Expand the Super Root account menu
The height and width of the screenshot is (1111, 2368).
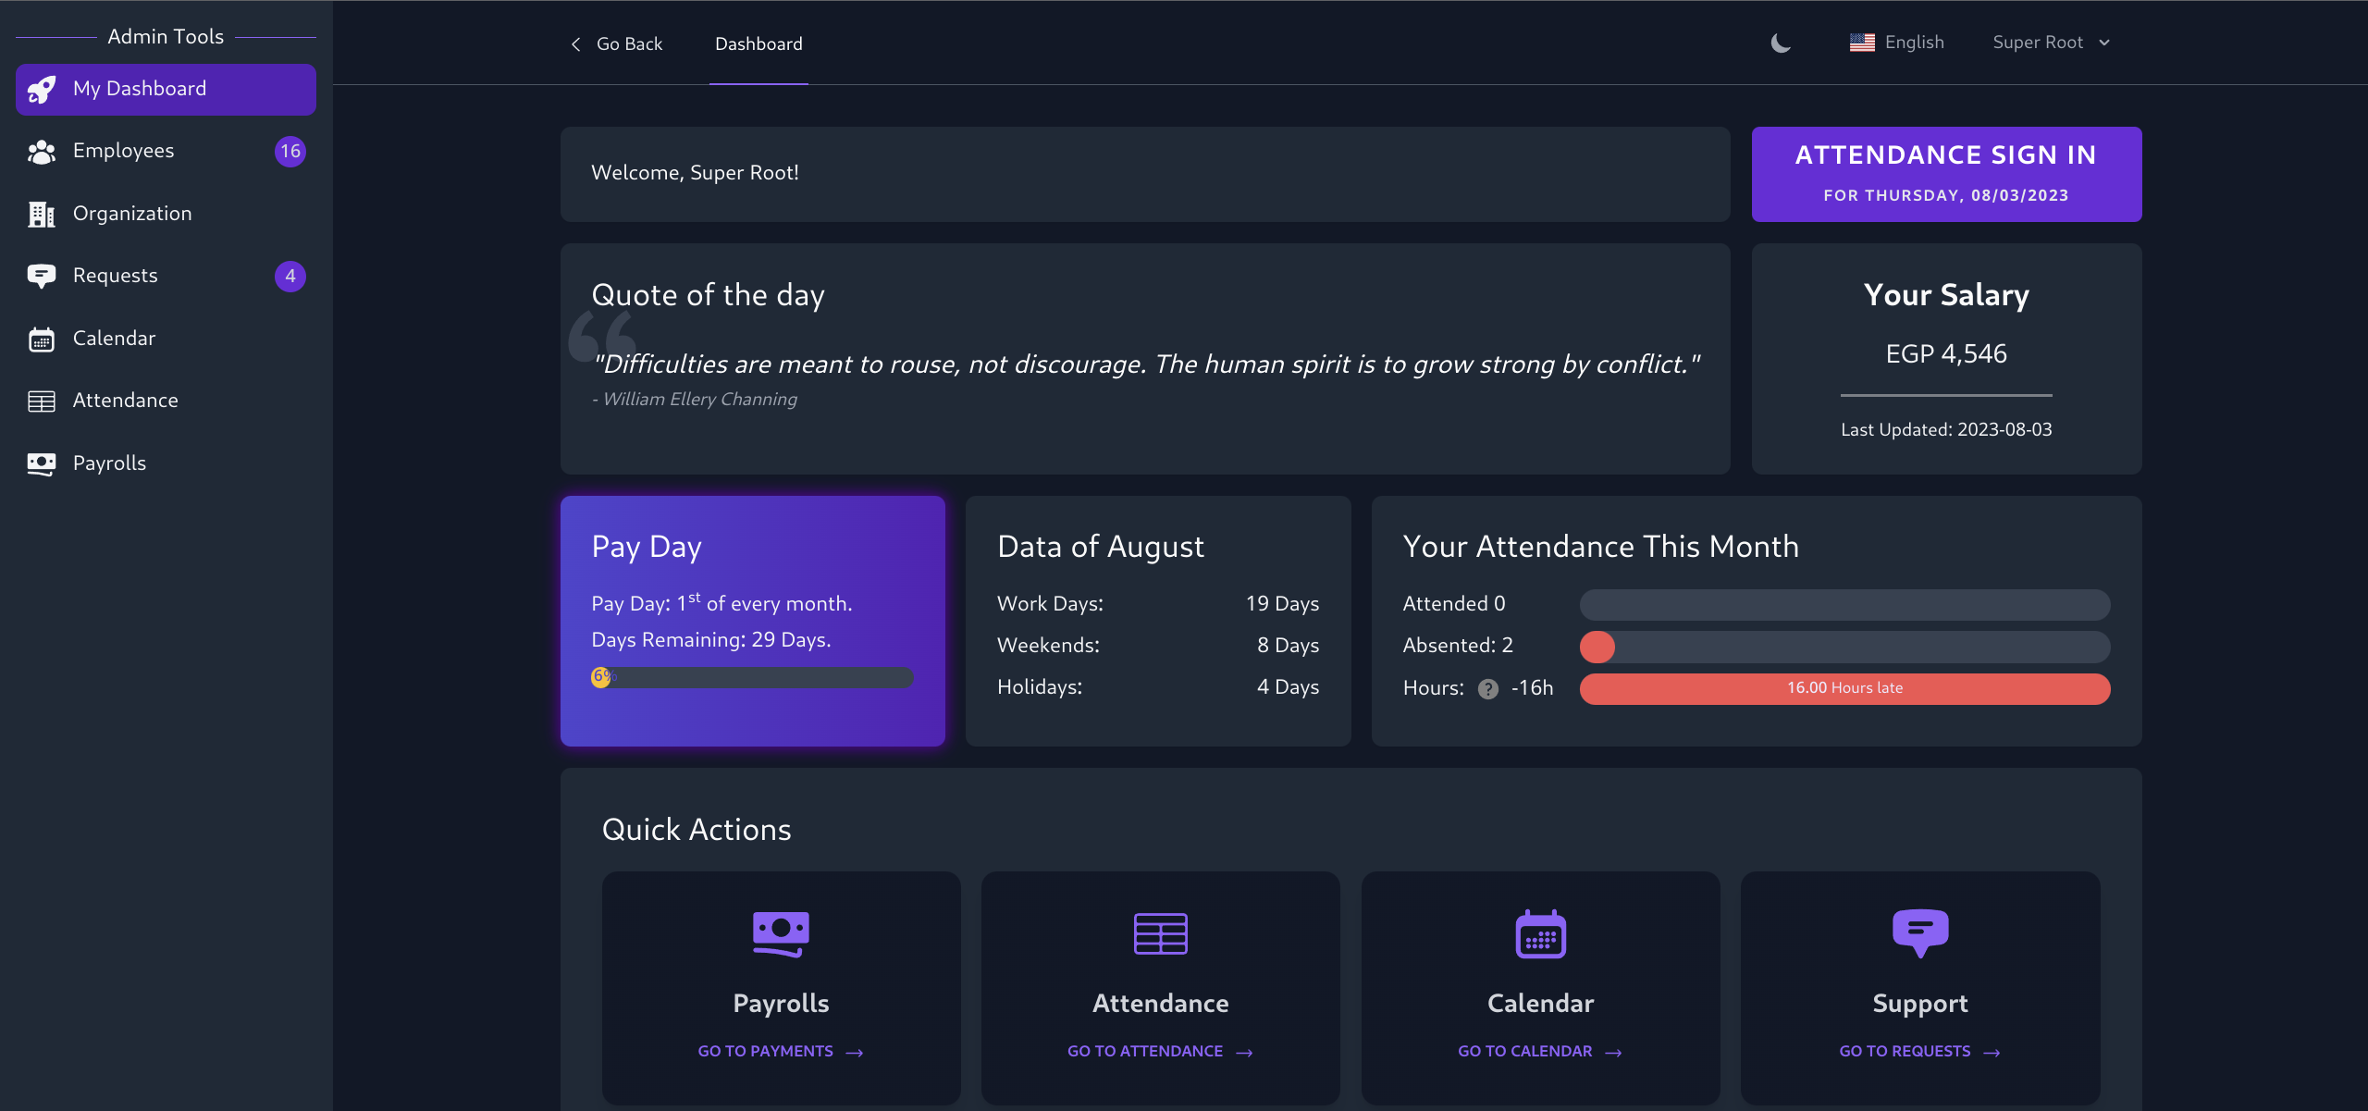coord(2050,42)
